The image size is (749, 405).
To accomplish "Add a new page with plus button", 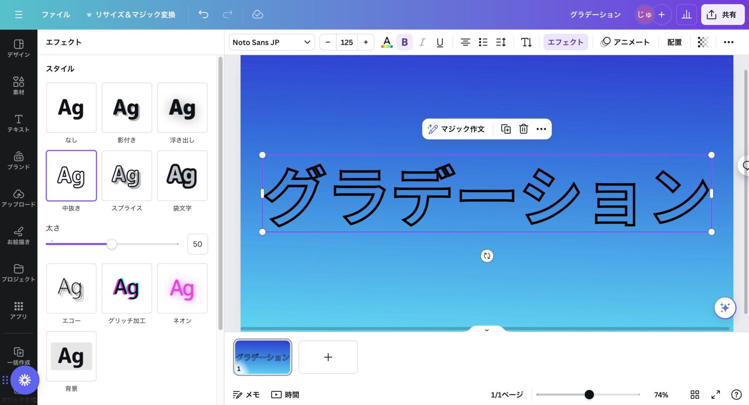I will pyautogui.click(x=328, y=357).
